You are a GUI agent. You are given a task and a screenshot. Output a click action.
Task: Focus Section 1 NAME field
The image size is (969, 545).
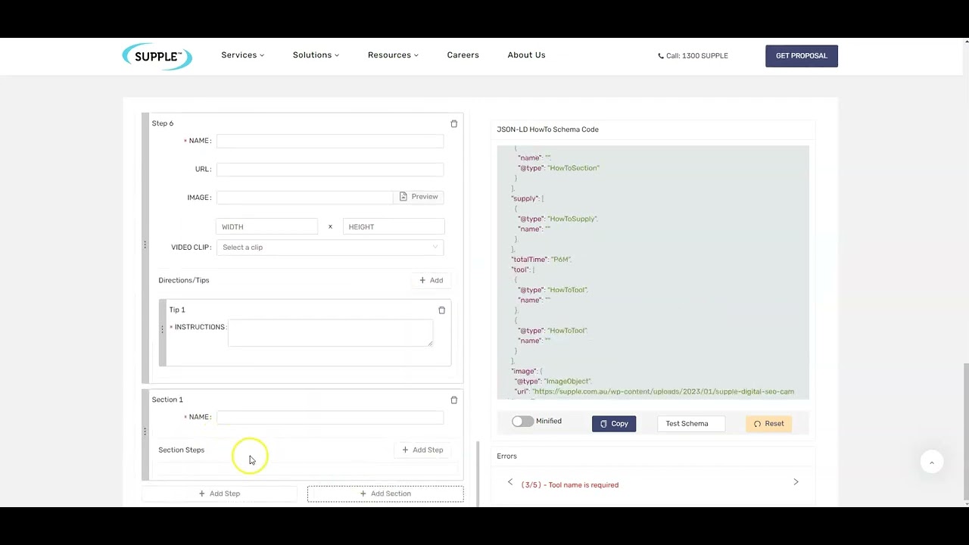coord(330,417)
